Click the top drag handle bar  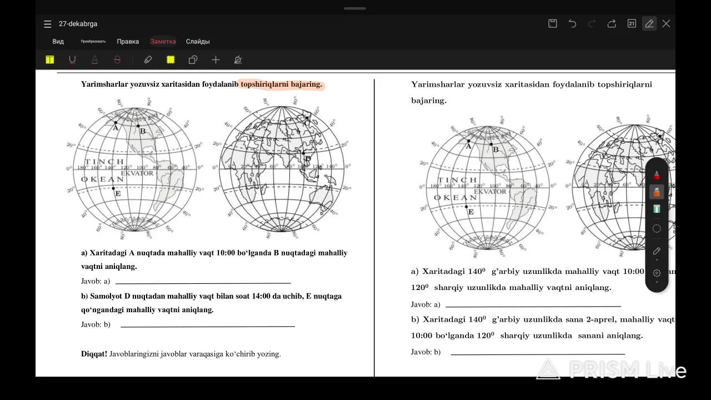click(x=355, y=8)
